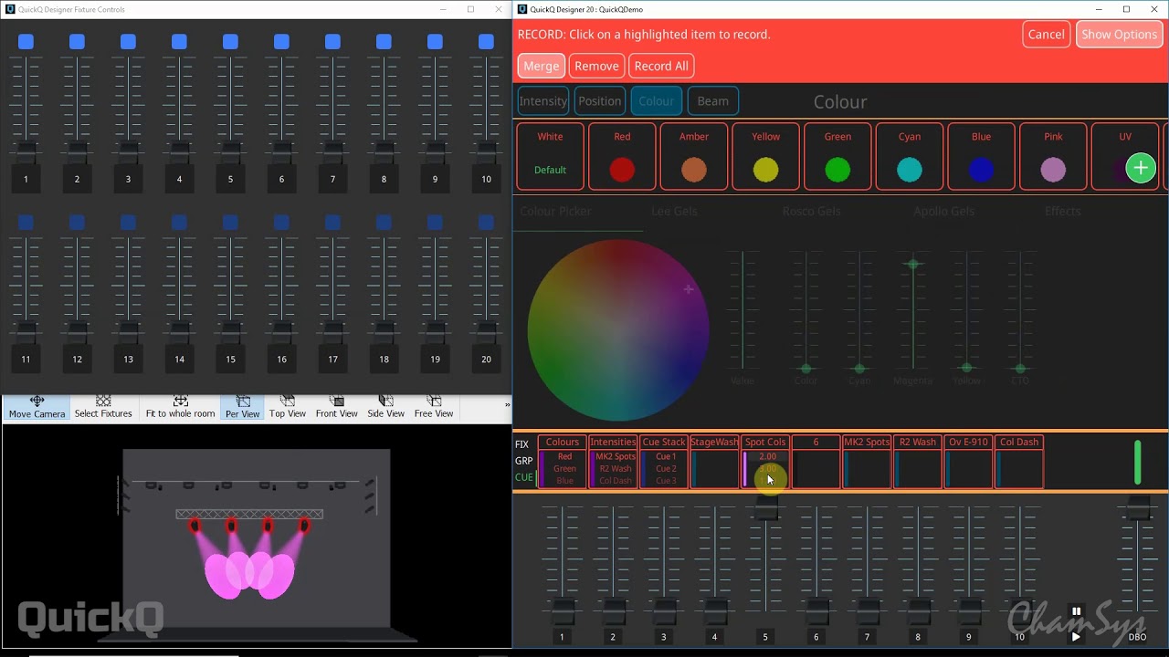Toggle blue select button above fixture fader 5
The height and width of the screenshot is (657, 1169).
click(230, 41)
